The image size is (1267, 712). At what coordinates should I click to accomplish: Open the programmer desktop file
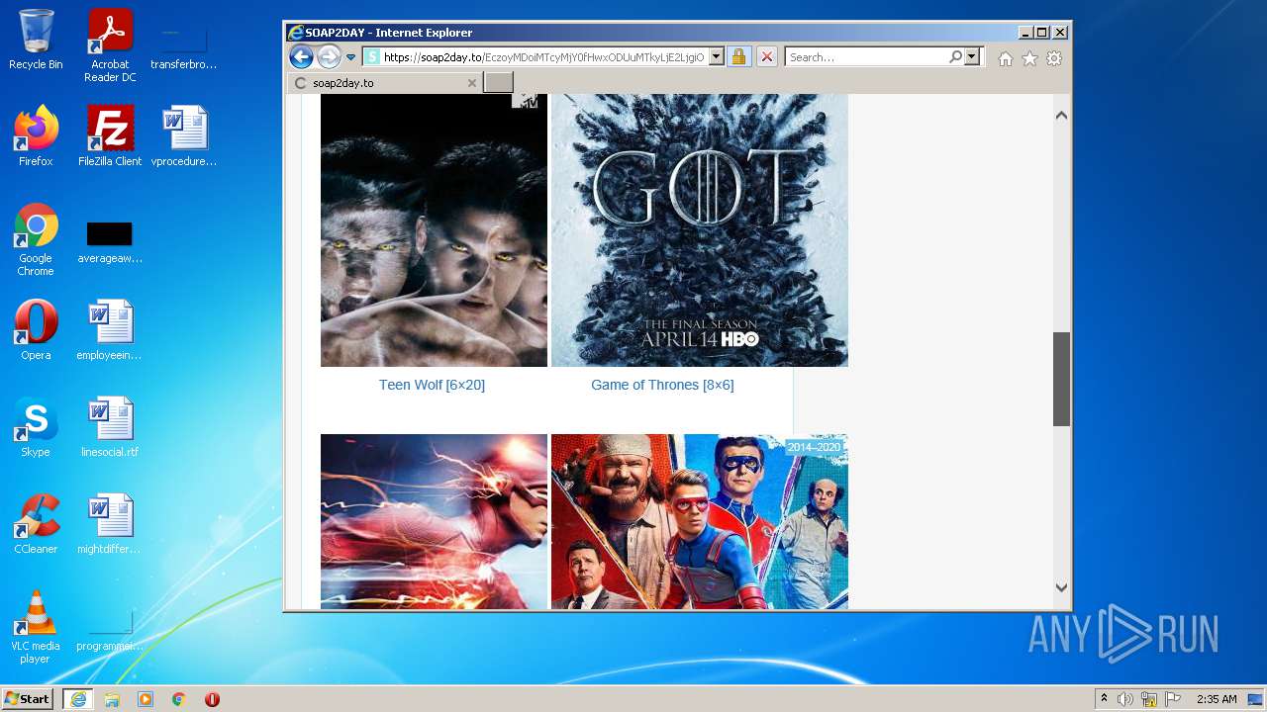coord(110,631)
